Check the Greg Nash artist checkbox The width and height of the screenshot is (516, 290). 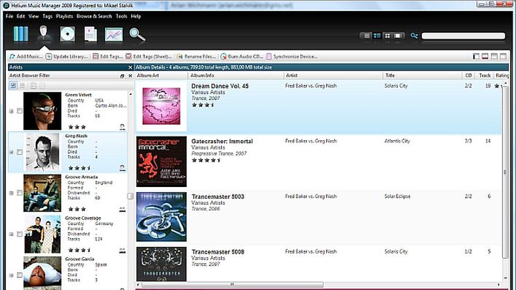point(20,152)
